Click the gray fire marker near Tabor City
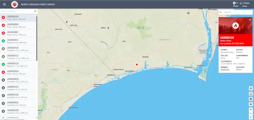This screenshot has height=120, width=254. 67,22
